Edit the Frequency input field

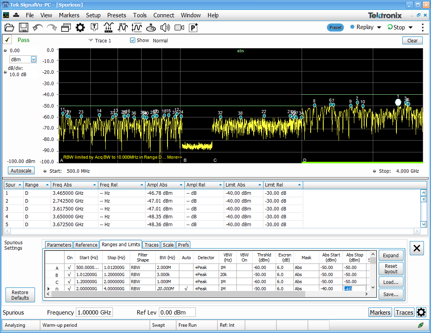click(94, 312)
